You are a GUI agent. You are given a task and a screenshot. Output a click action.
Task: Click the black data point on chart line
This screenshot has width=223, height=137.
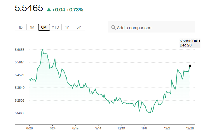coord(190,66)
